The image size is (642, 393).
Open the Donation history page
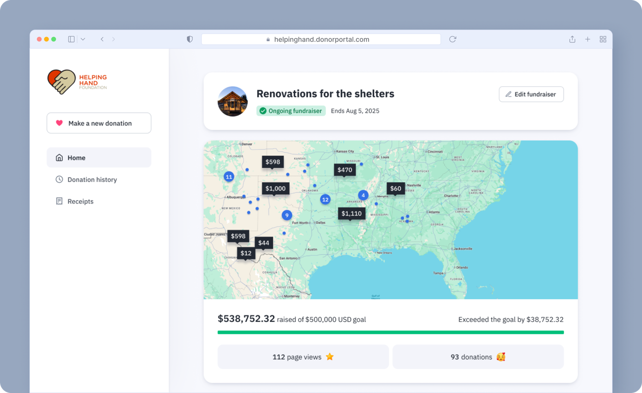[92, 179]
